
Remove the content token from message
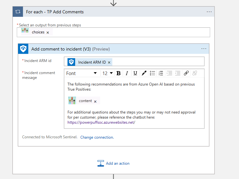coord(95,101)
